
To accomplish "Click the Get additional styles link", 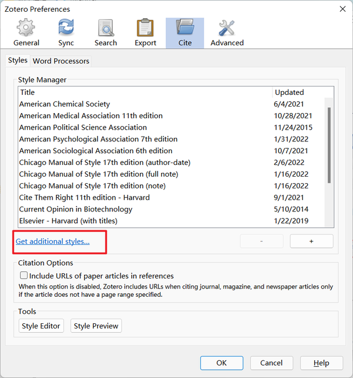I will tap(52, 241).
